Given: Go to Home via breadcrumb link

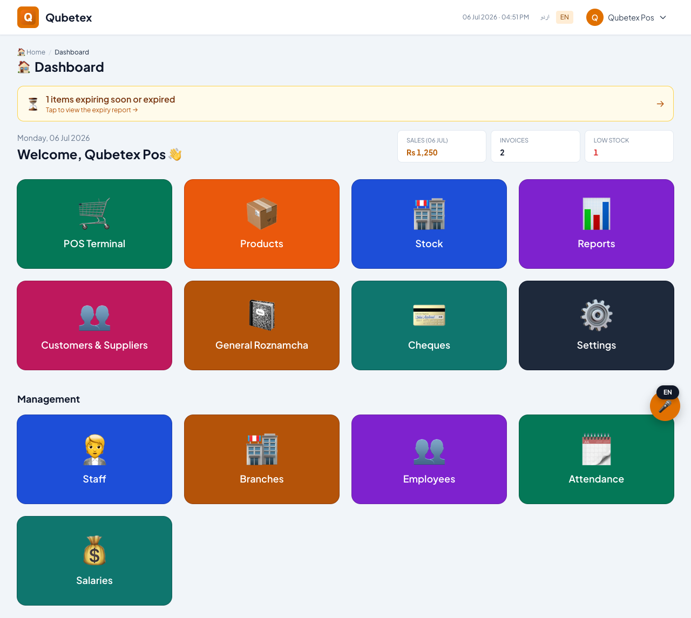Looking at the screenshot, I should [x=36, y=52].
